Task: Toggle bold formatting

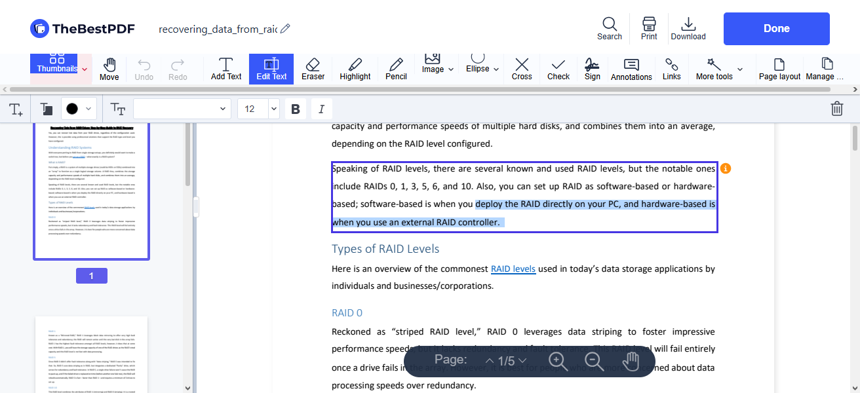Action: click(x=295, y=108)
